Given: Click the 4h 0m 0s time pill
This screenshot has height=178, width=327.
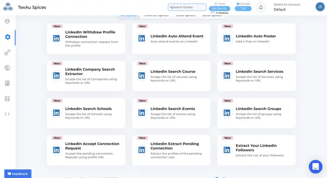Looking at the screenshot, I should (x=219, y=9).
